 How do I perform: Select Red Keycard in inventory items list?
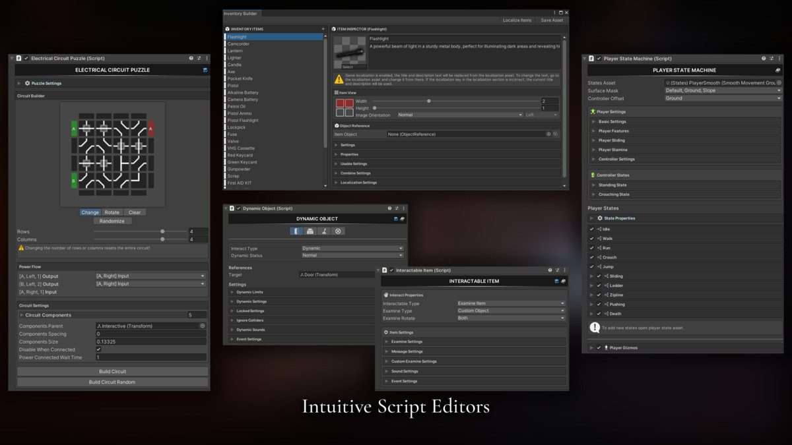[x=274, y=155]
